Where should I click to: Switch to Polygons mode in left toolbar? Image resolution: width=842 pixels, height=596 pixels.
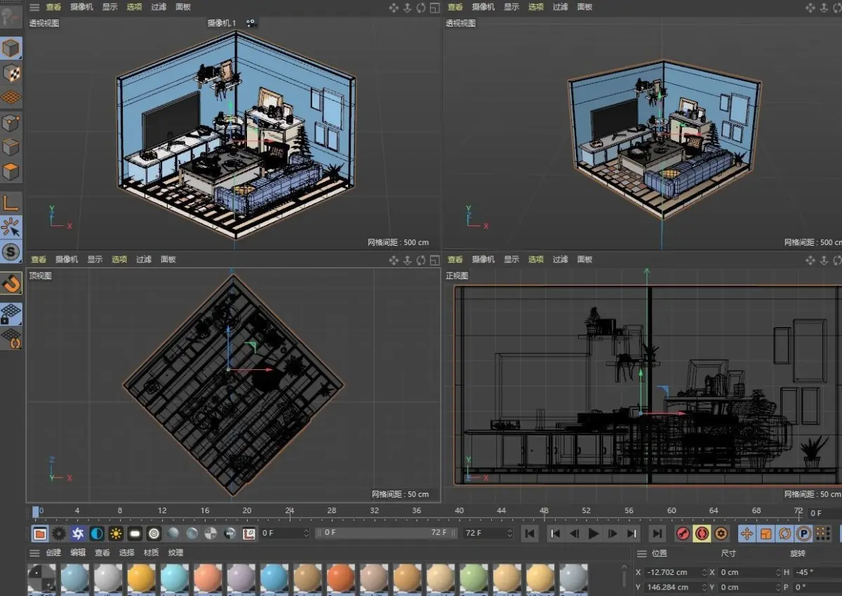click(11, 171)
